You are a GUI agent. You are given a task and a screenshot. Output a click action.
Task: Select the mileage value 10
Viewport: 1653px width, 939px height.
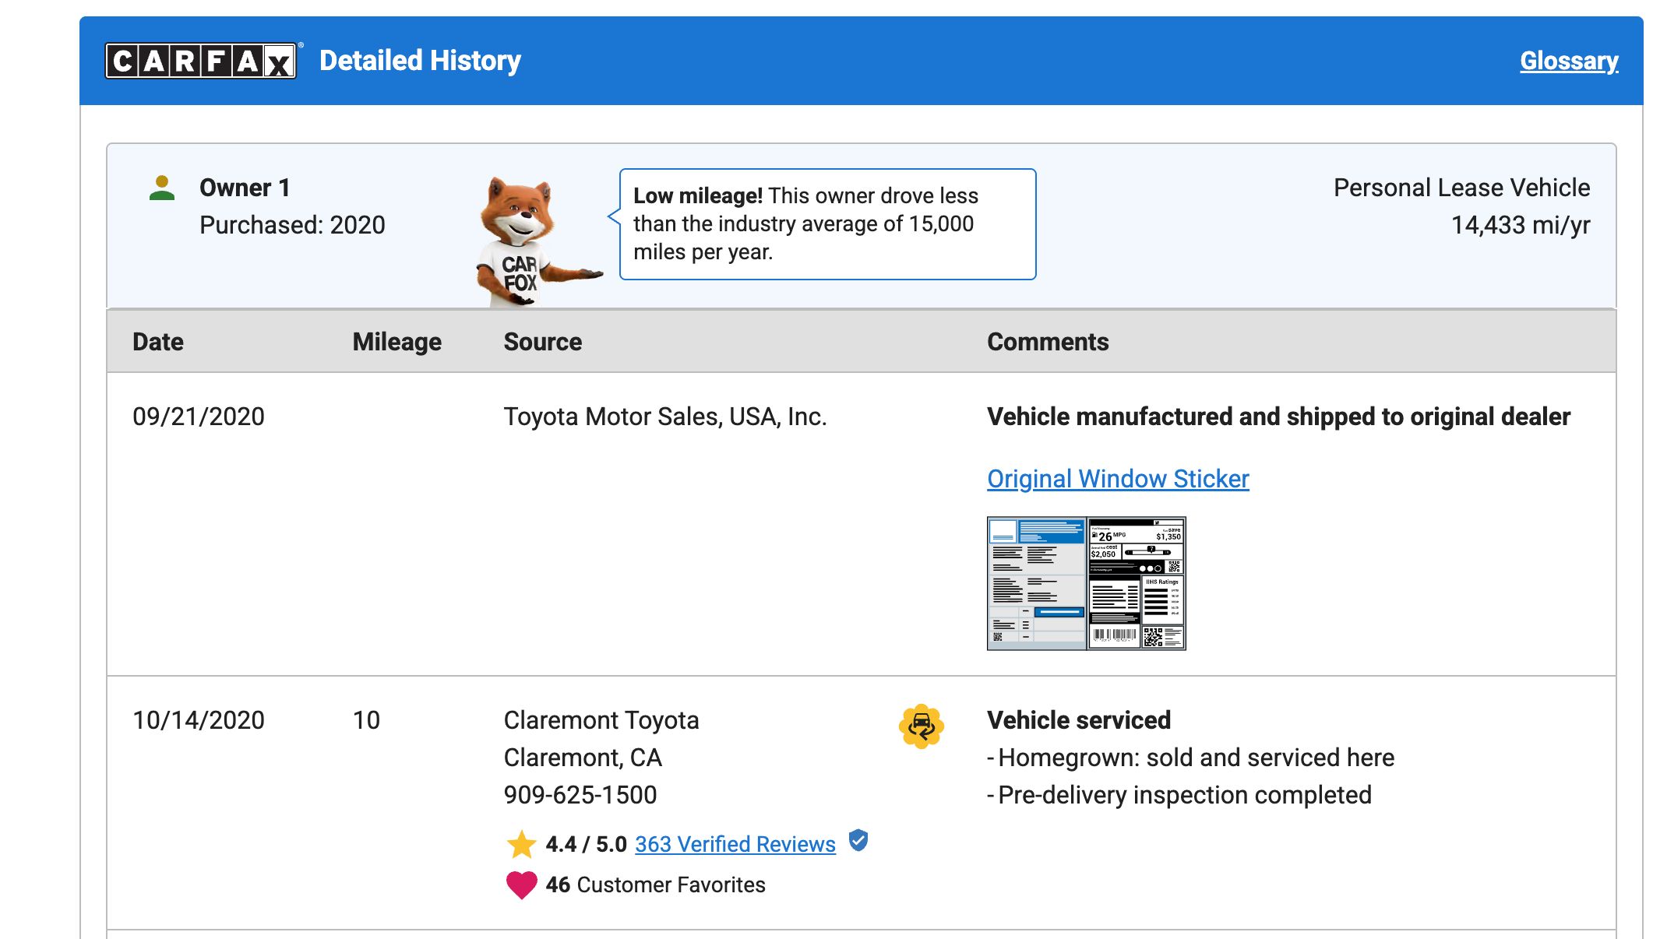pos(366,720)
